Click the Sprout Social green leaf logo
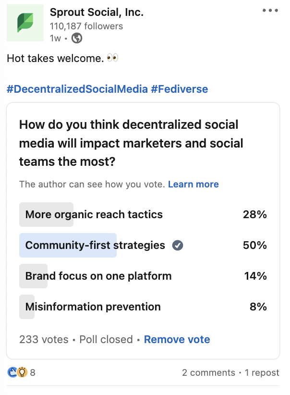 coord(25,23)
